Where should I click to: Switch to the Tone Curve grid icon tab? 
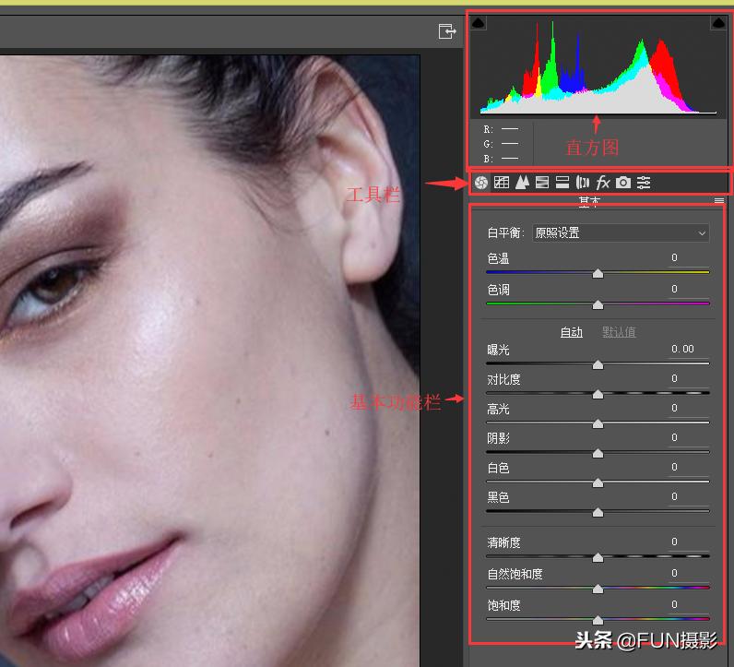(502, 183)
